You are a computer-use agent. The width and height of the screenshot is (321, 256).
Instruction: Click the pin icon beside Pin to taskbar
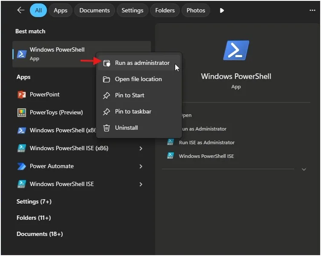[106, 112]
